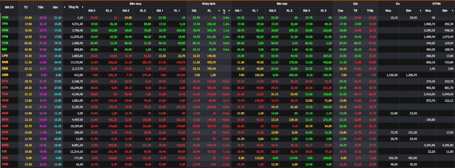This screenshot has width=455, height=168.
Task: Click the TB column header
Action: click(x=355, y=11)
